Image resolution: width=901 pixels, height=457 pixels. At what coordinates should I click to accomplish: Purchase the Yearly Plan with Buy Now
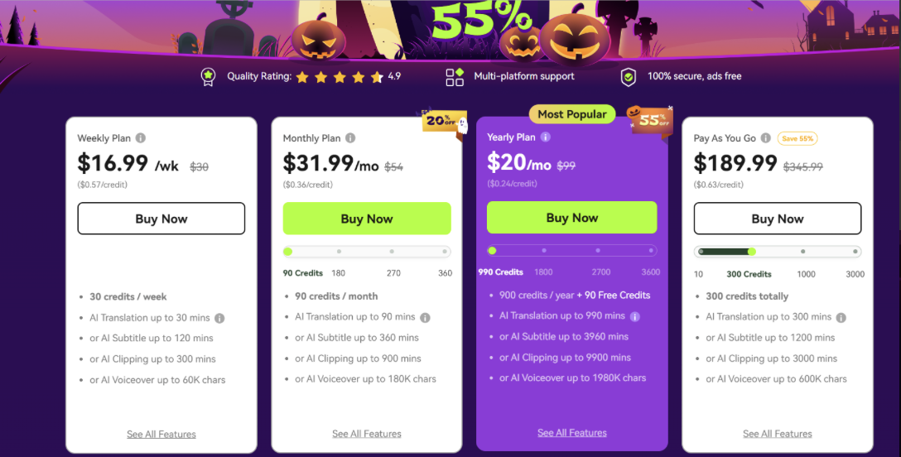571,218
